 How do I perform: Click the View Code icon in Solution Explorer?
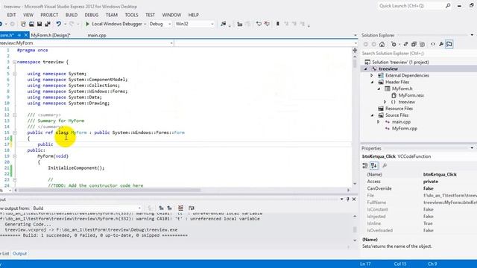[433, 45]
